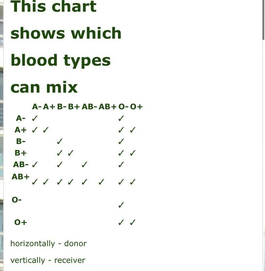Click the checkmark in row A- column O-
Screen dimensions: 265x271
121,118
